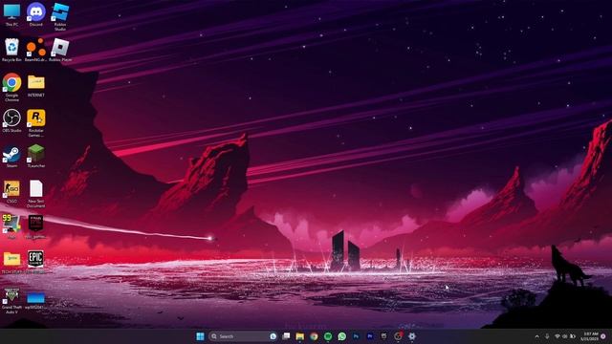Select the Roblox Studio desktop shortcut
The height and width of the screenshot is (344, 612).
[x=60, y=16]
